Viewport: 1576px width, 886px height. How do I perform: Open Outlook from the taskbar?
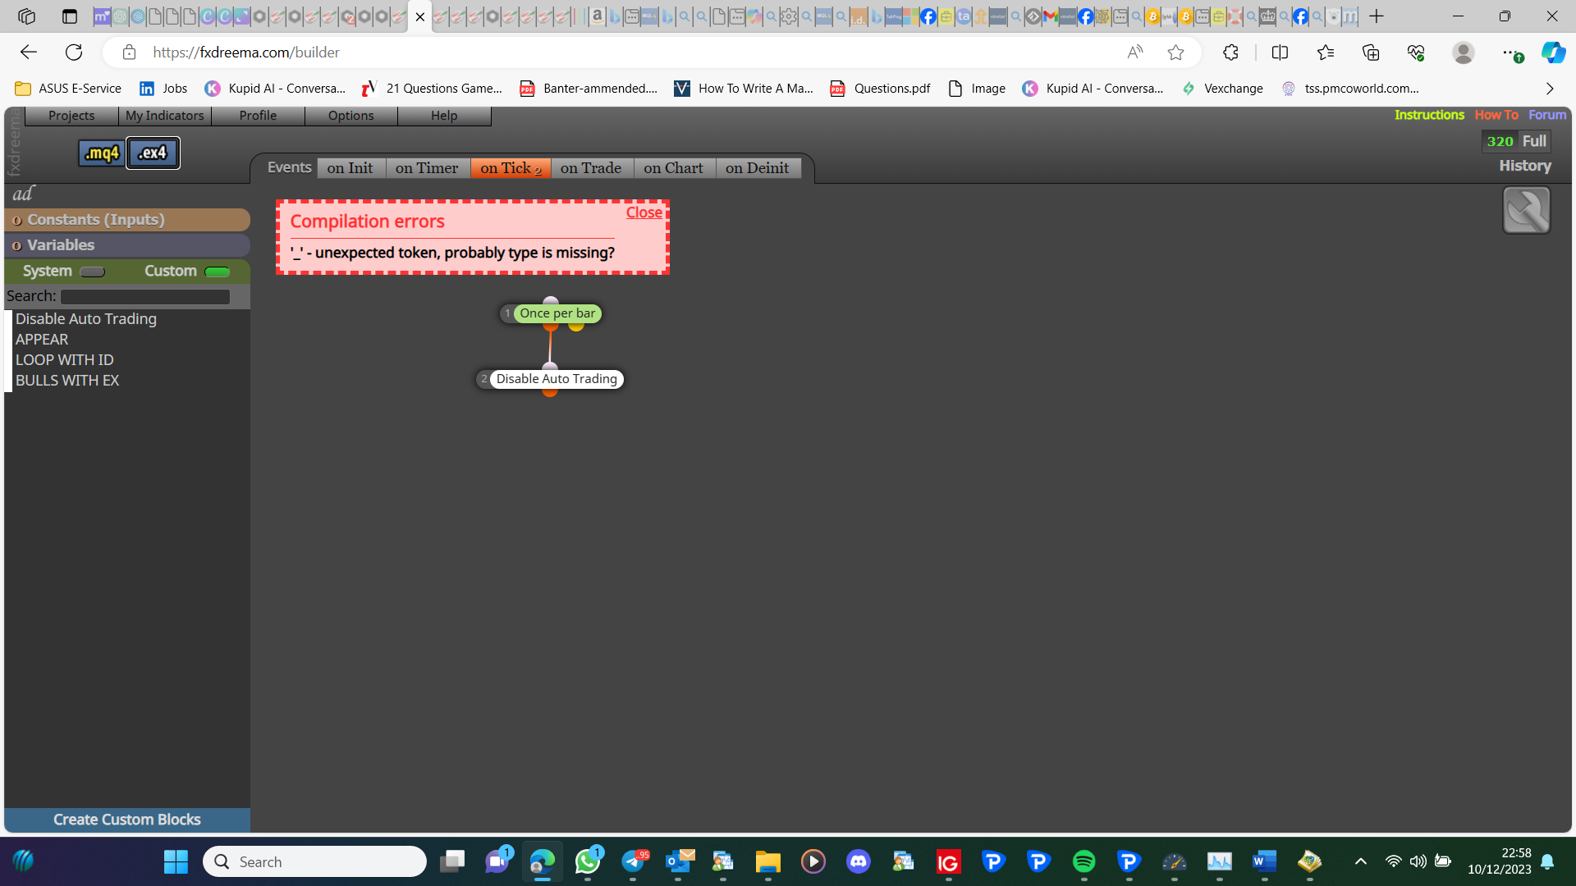coord(680,861)
